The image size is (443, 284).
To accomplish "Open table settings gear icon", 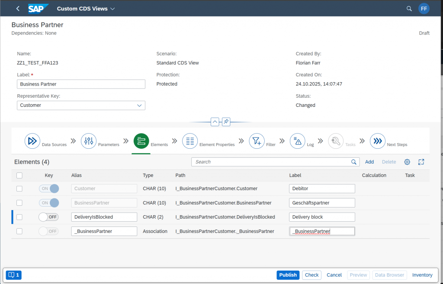I will [407, 162].
